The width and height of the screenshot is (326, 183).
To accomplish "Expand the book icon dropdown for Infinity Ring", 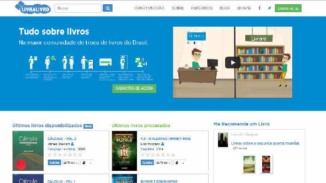I will pos(180,163).
